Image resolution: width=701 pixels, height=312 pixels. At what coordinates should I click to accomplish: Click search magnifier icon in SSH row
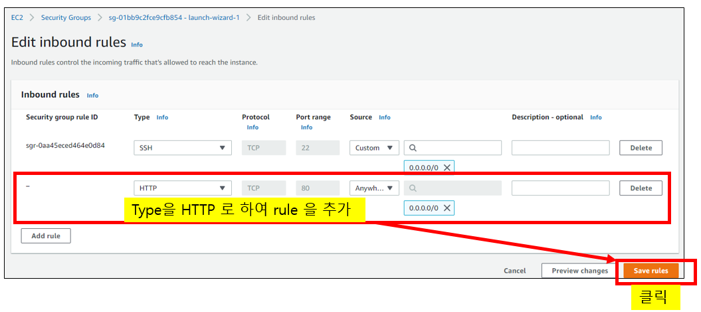pos(413,148)
